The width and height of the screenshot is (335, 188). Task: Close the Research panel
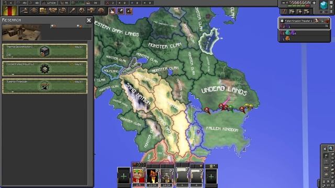point(89,20)
